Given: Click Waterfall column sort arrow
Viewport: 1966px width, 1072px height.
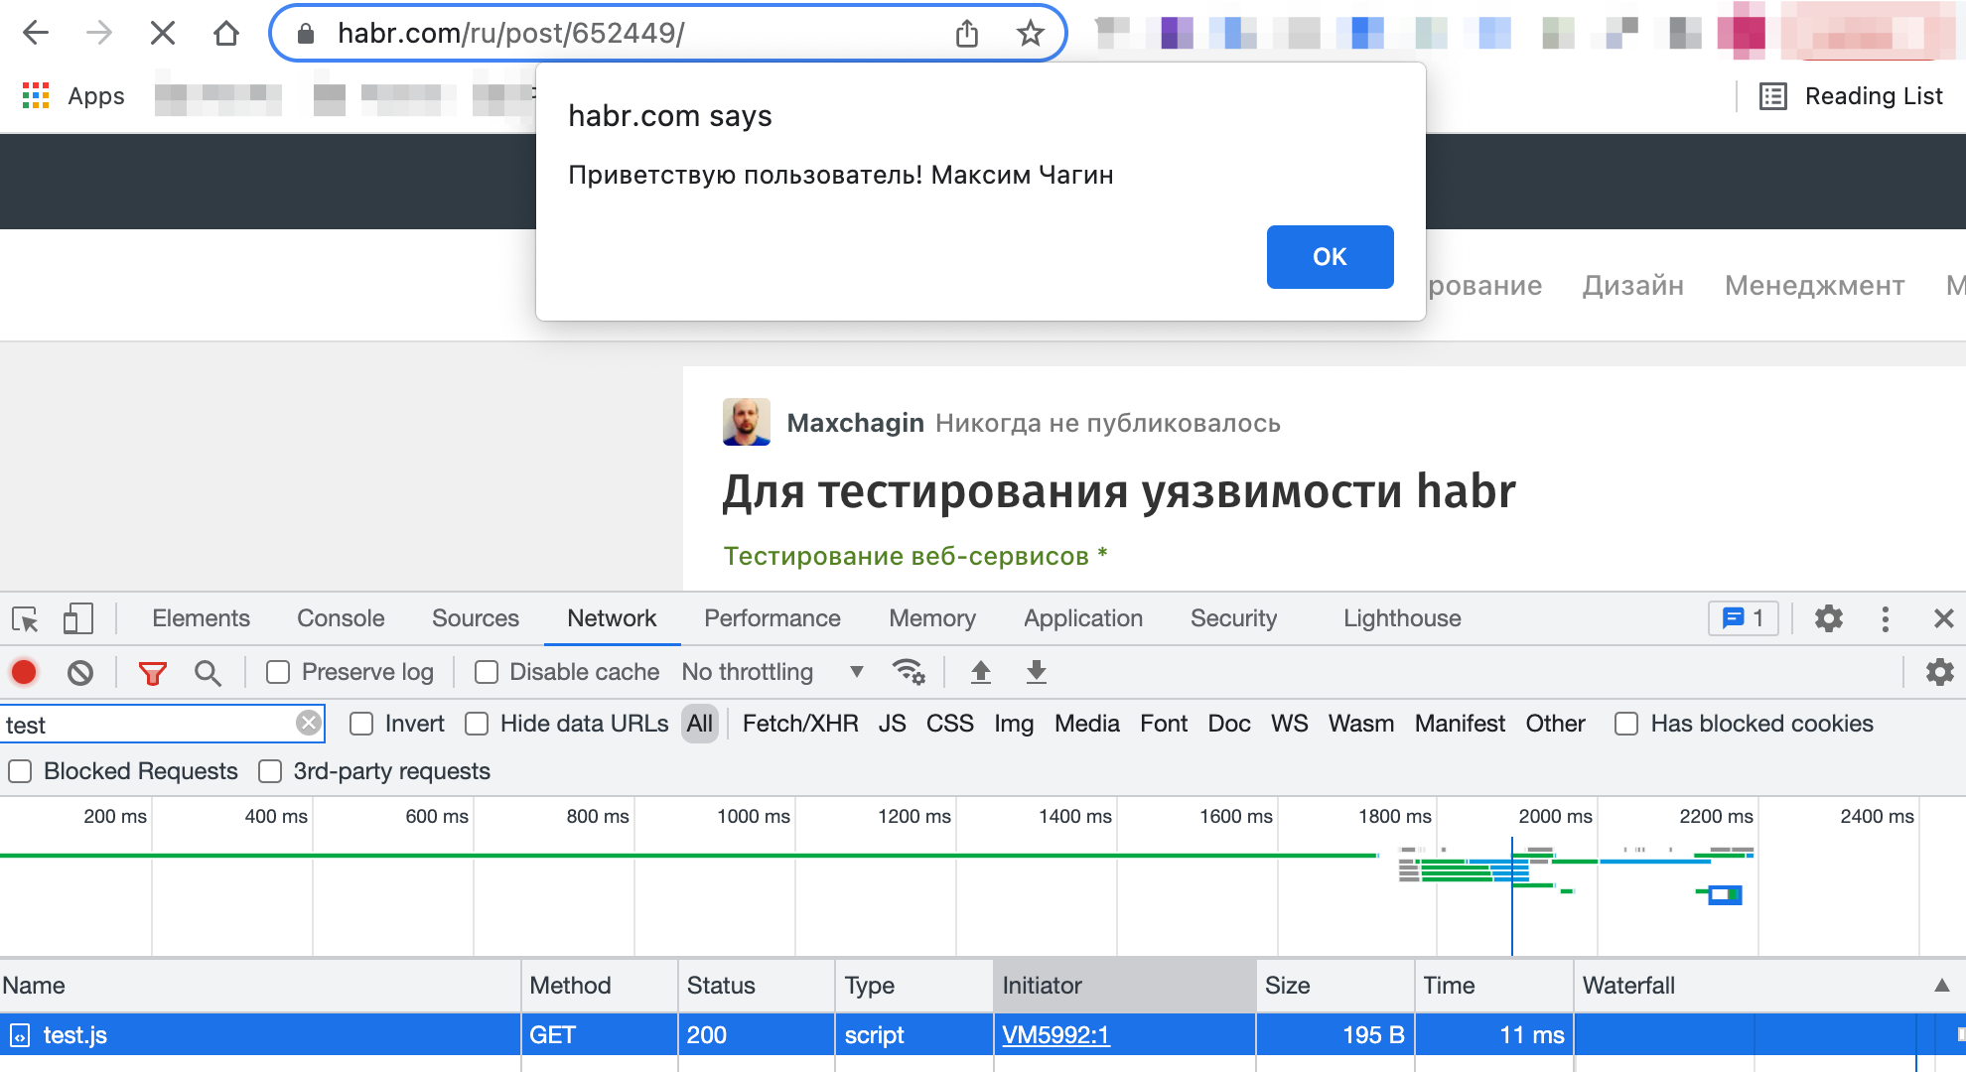Looking at the screenshot, I should [1941, 986].
